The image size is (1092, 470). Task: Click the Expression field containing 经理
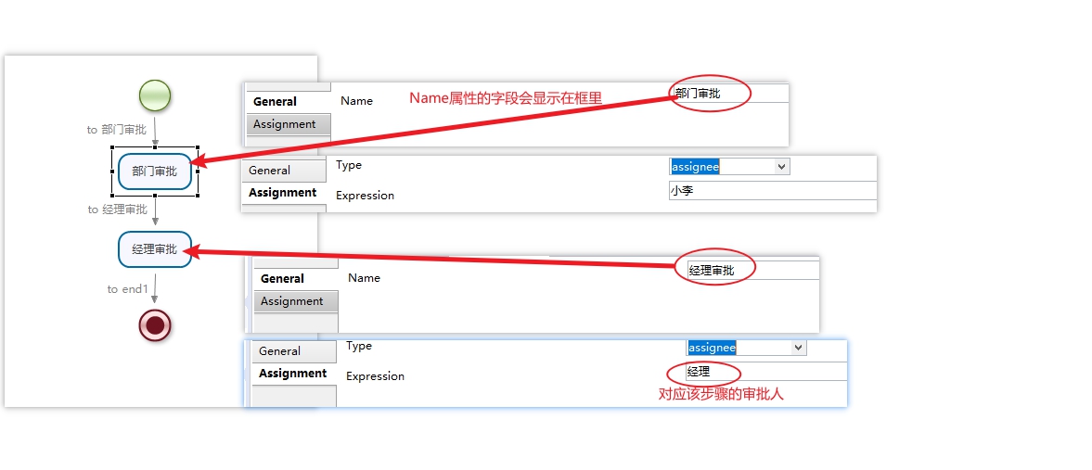(x=766, y=372)
